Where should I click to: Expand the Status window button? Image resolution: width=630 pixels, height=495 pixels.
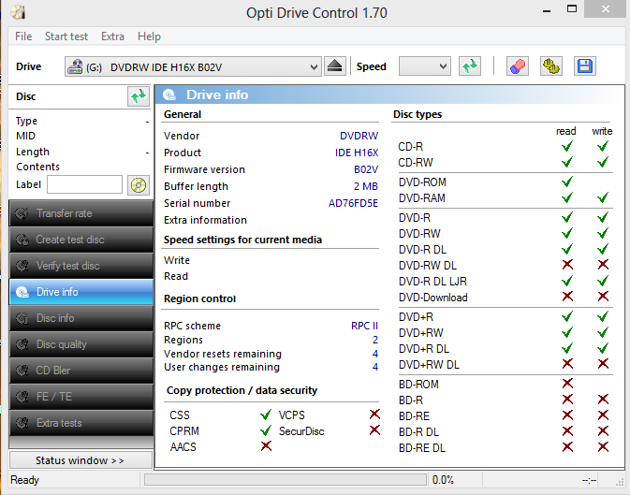pyautogui.click(x=81, y=460)
